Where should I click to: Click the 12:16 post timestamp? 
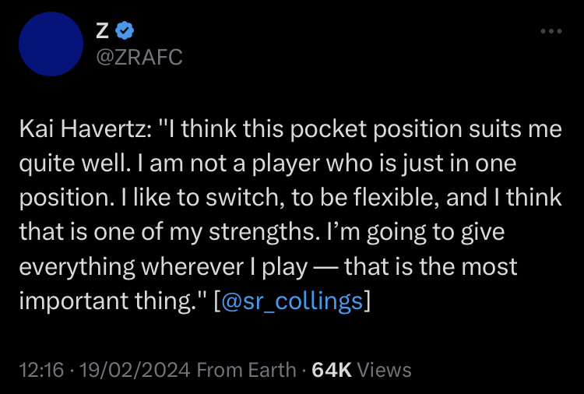[40, 370]
